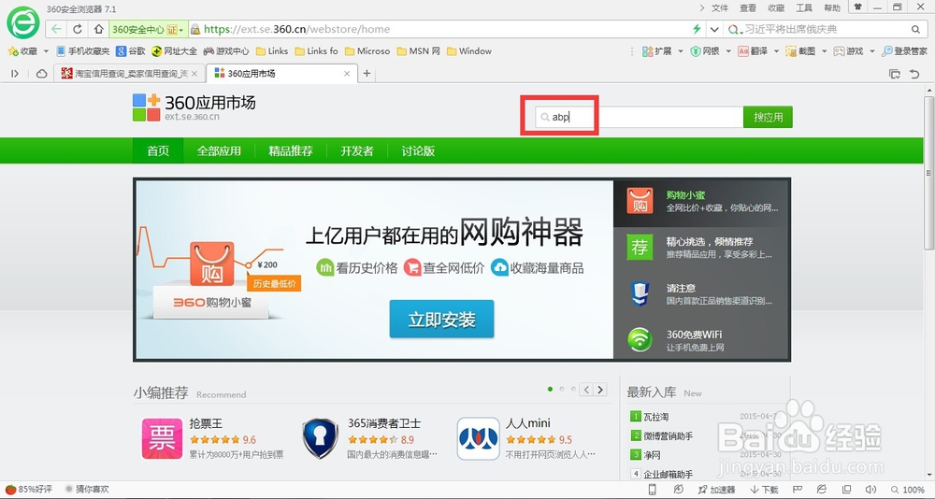Click the app store search field with abp
935x499 pixels.
click(639, 117)
